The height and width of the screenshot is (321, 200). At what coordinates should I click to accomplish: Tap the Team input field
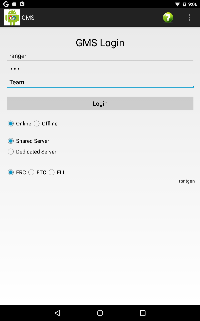click(100, 82)
